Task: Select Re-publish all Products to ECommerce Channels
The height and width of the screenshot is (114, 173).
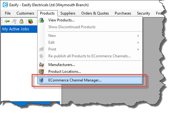Action: click(90, 56)
